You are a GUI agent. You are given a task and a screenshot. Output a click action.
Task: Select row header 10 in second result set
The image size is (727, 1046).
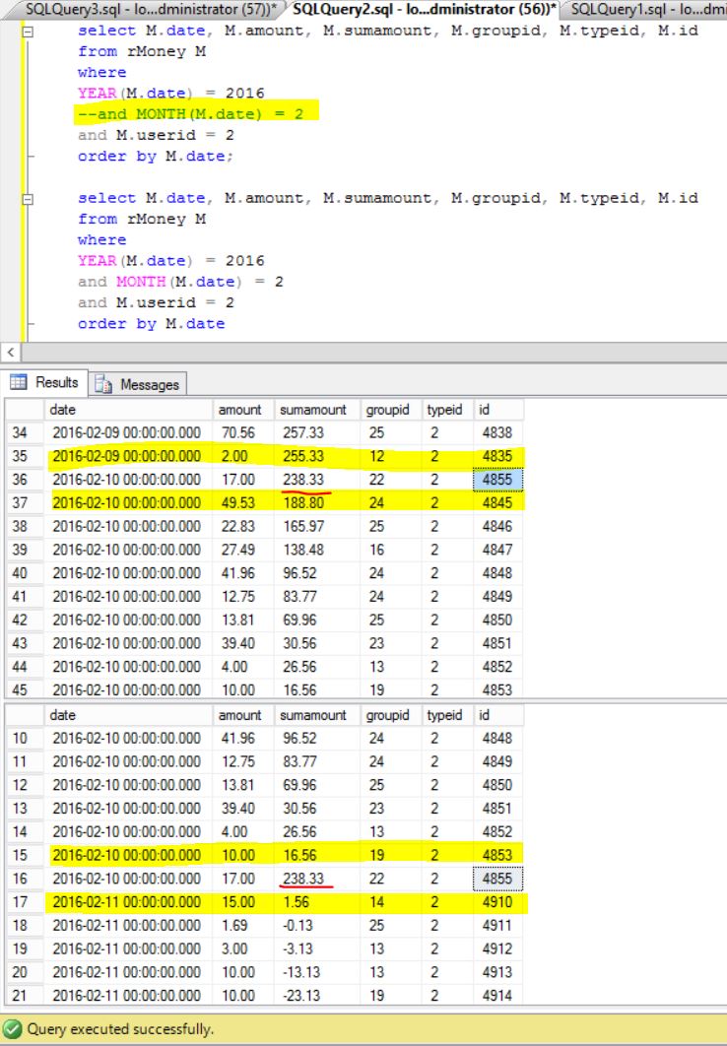point(24,739)
